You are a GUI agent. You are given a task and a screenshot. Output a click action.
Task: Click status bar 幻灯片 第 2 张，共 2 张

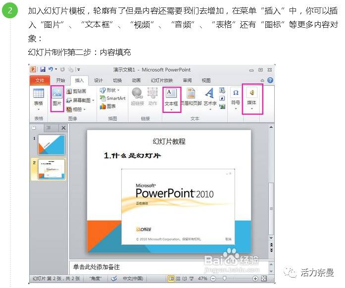point(56,279)
